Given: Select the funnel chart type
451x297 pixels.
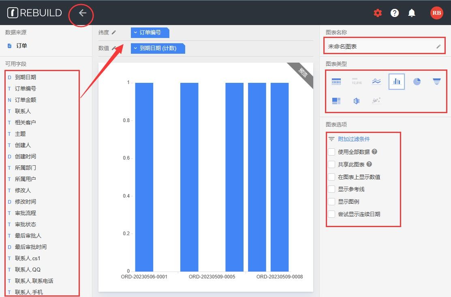Looking at the screenshot, I should [x=437, y=82].
